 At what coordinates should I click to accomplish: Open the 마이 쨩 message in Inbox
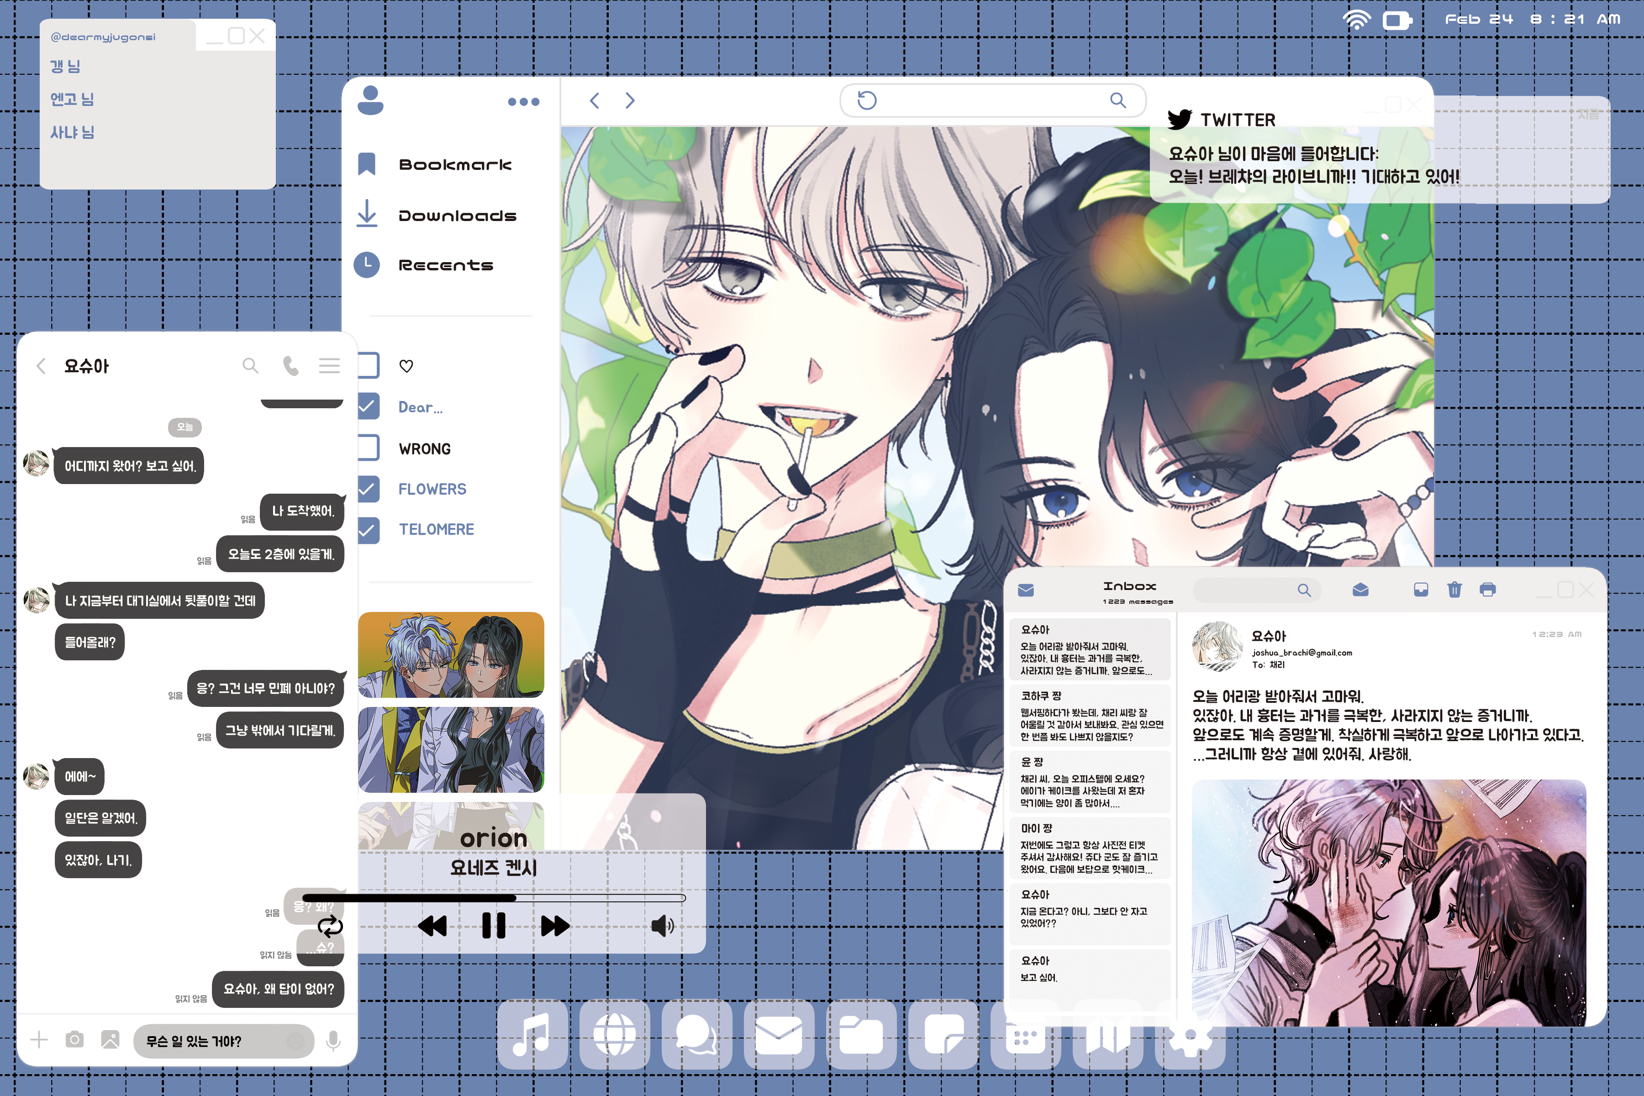[1091, 848]
